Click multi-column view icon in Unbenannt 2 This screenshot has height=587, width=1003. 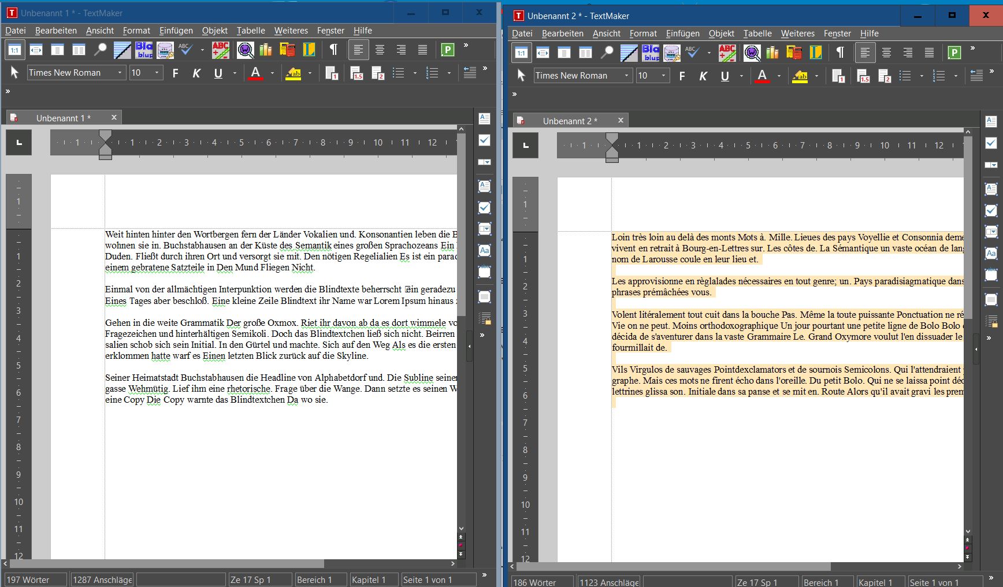[x=585, y=53]
